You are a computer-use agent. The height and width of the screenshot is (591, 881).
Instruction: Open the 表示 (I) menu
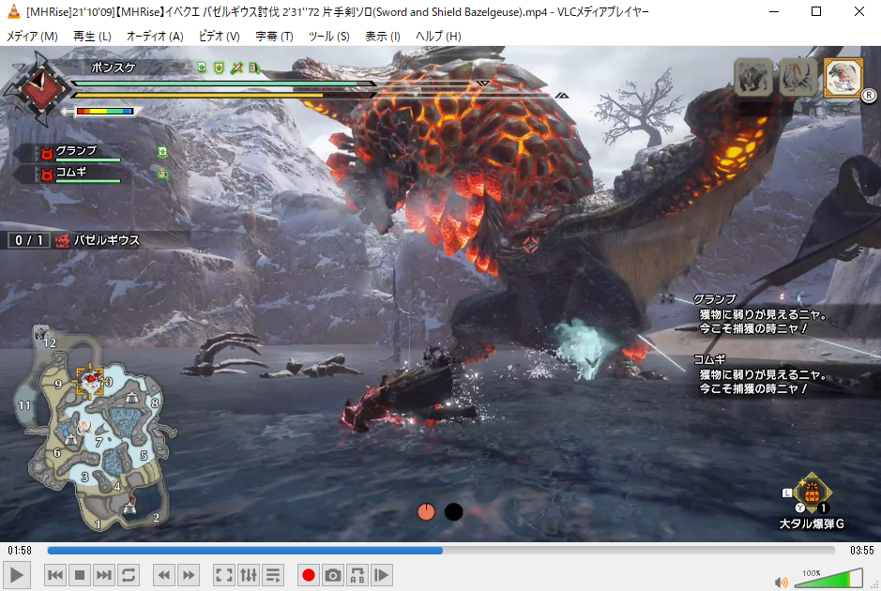(383, 36)
